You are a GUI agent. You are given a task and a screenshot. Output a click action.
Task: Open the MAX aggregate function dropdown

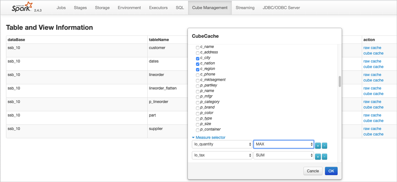(284, 144)
